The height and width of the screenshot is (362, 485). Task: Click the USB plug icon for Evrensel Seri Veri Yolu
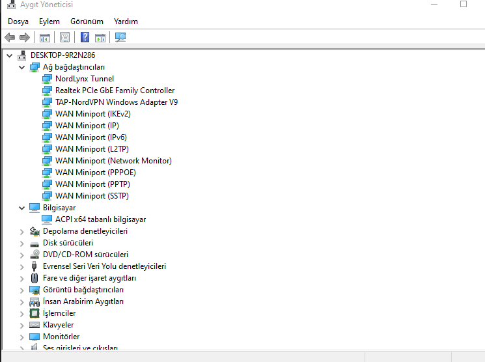pyautogui.click(x=35, y=266)
